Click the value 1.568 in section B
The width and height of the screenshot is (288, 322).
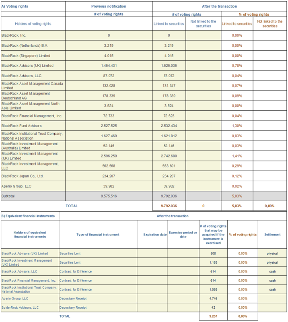pyautogui.click(x=213, y=289)
